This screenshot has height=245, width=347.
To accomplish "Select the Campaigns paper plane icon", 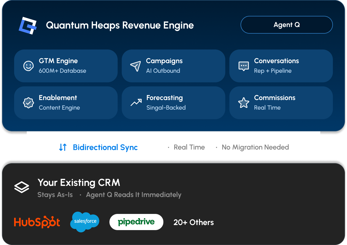I will 135,66.
